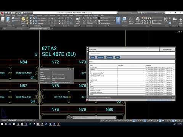Screen dimensions: 183x137
Task: Open the layer list dropdown in Layers panel
Action: (152, 18)
